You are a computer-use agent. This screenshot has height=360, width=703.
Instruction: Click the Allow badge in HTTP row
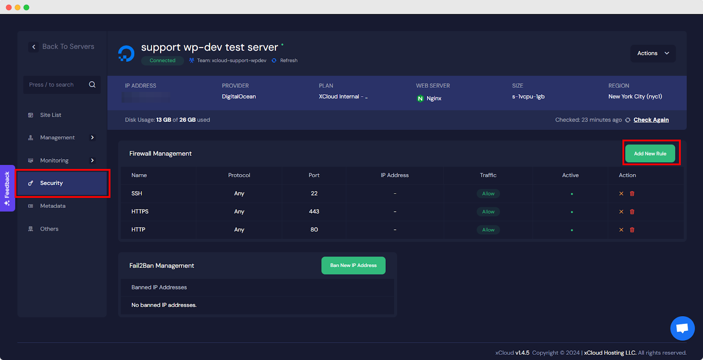click(x=488, y=230)
